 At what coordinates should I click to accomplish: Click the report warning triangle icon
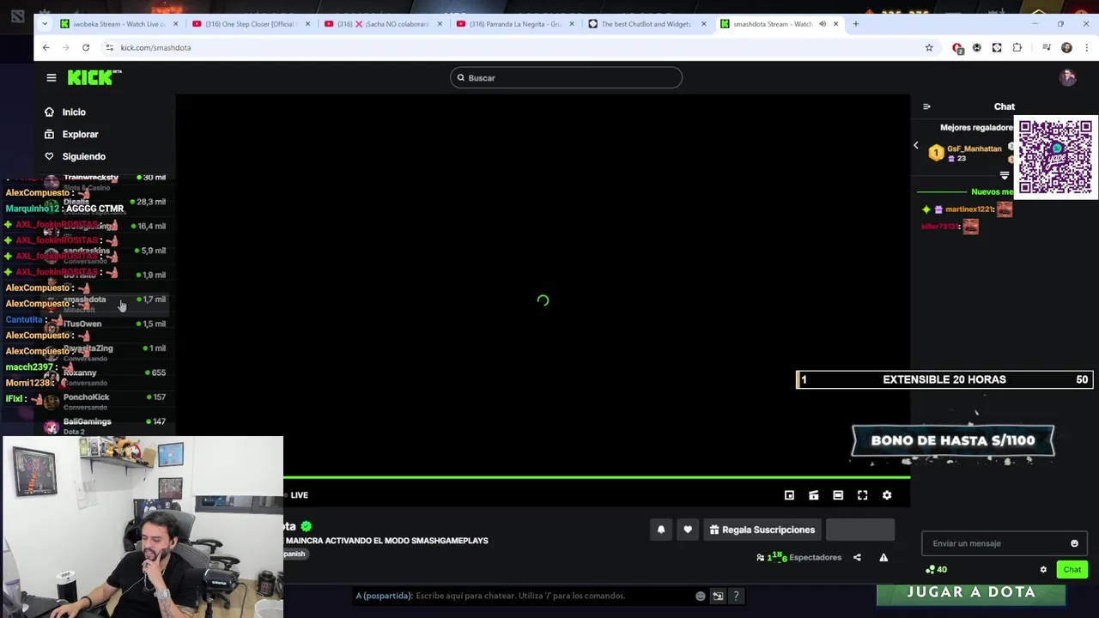tap(883, 558)
